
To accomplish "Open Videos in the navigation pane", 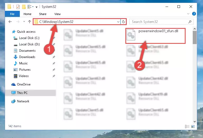I will coord(24,76).
